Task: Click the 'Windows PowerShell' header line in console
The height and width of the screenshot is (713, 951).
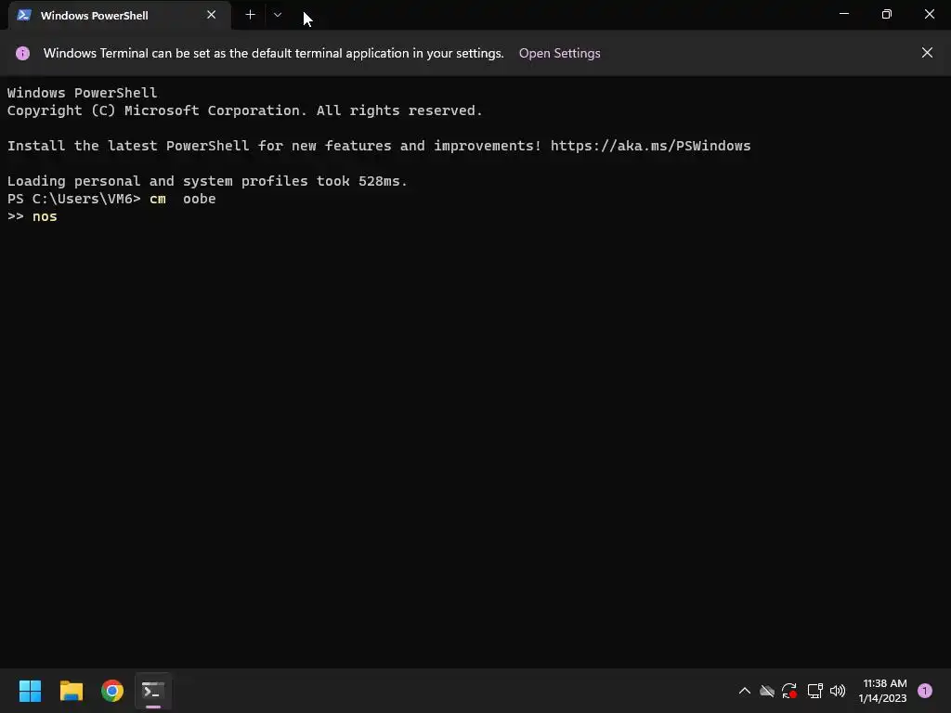Action: pos(82,93)
